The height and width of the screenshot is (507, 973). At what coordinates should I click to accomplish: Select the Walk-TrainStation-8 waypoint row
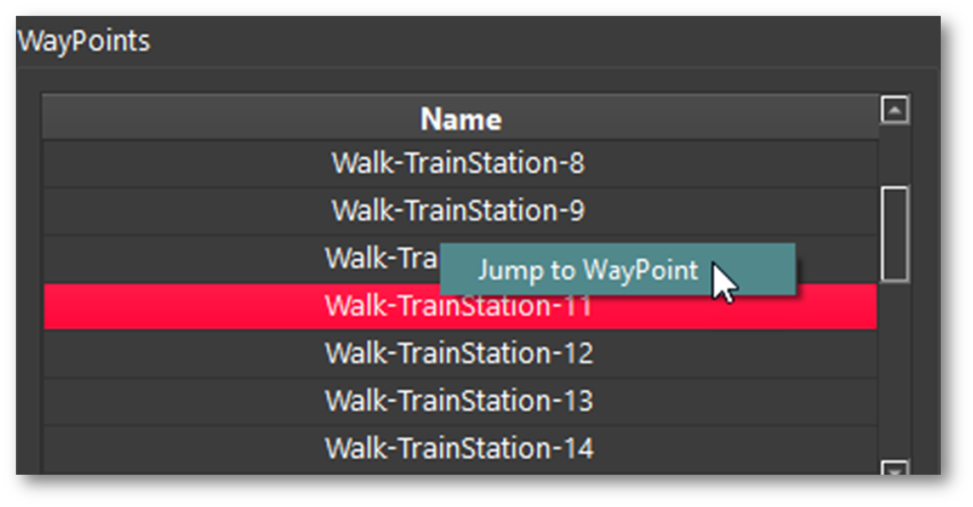click(458, 163)
